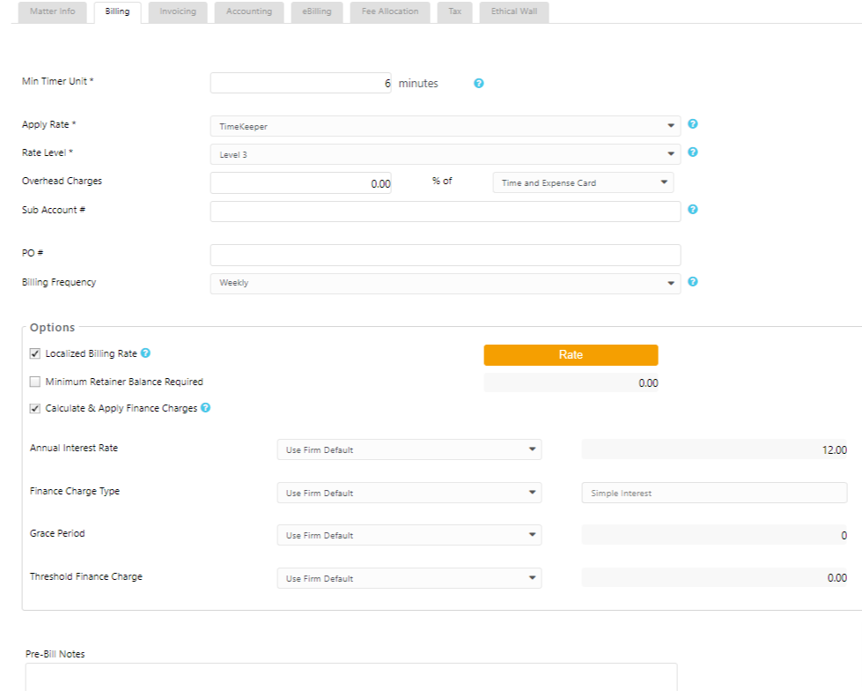Toggle Calculate & Apply Finance Charges checkbox

35,409
